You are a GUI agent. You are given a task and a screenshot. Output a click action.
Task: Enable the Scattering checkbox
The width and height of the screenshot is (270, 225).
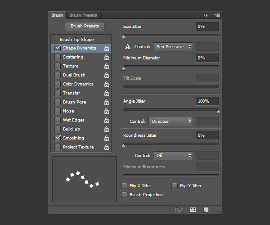(58, 57)
